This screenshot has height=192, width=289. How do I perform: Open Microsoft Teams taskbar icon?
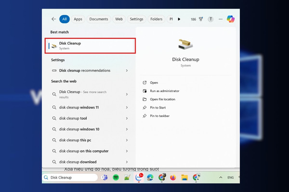pyautogui.click(x=105, y=178)
